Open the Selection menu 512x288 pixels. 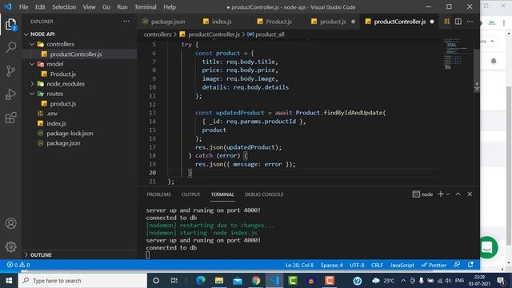tap(64, 7)
